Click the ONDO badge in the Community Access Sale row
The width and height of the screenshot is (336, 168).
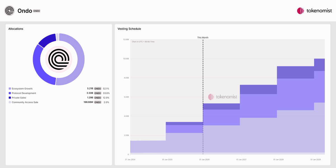97,102
